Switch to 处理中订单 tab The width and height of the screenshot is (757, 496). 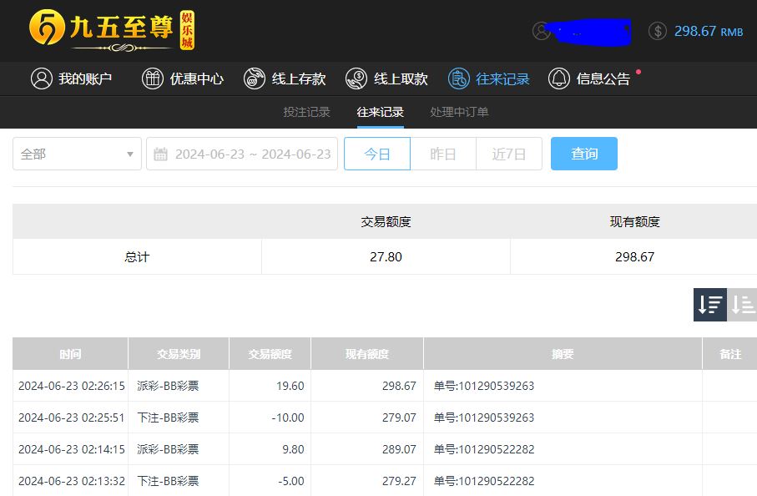[x=459, y=112]
